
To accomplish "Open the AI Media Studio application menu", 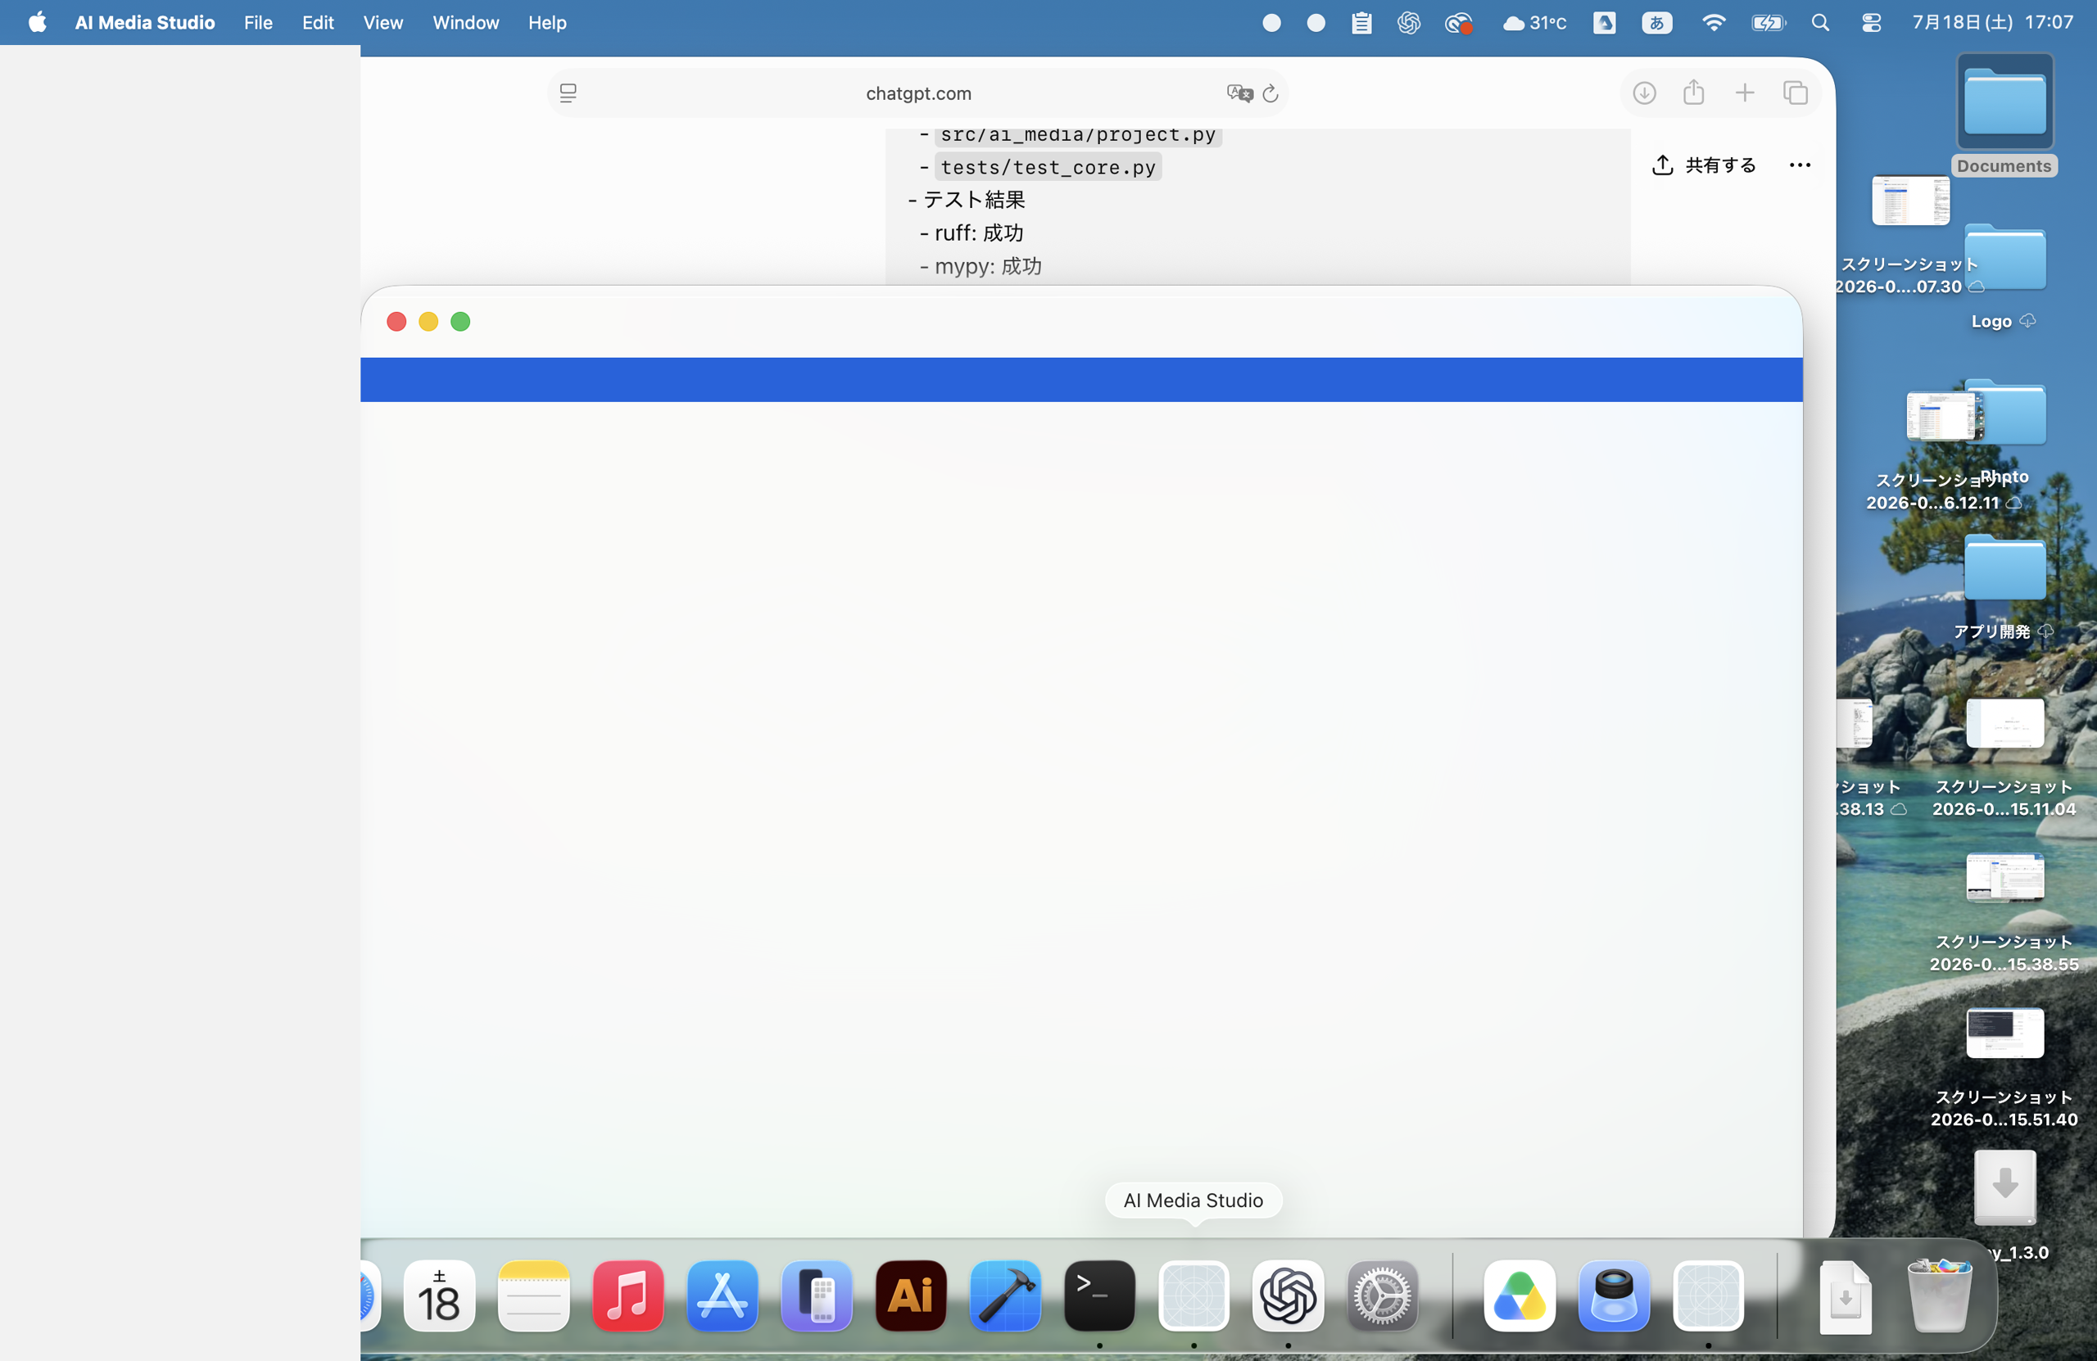I will pos(144,23).
